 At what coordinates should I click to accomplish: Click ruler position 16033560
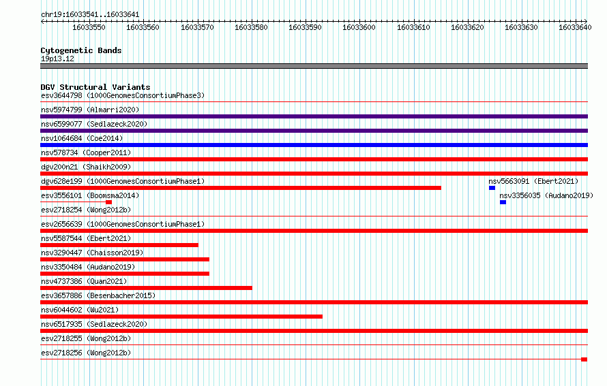tap(143, 27)
